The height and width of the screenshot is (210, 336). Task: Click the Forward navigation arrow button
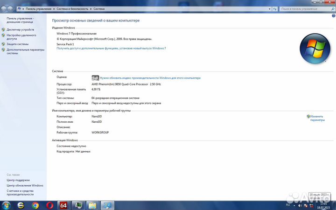coord(10,9)
